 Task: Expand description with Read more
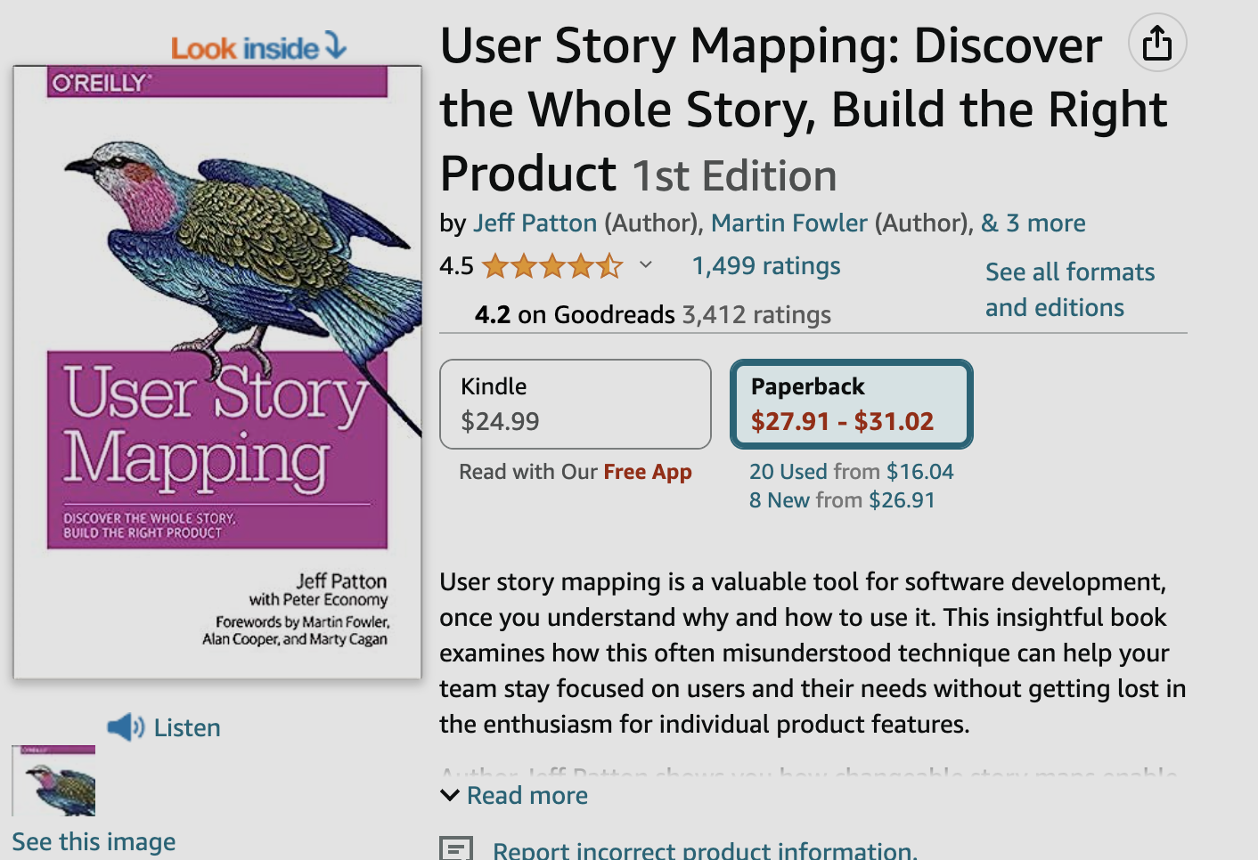coord(527,795)
